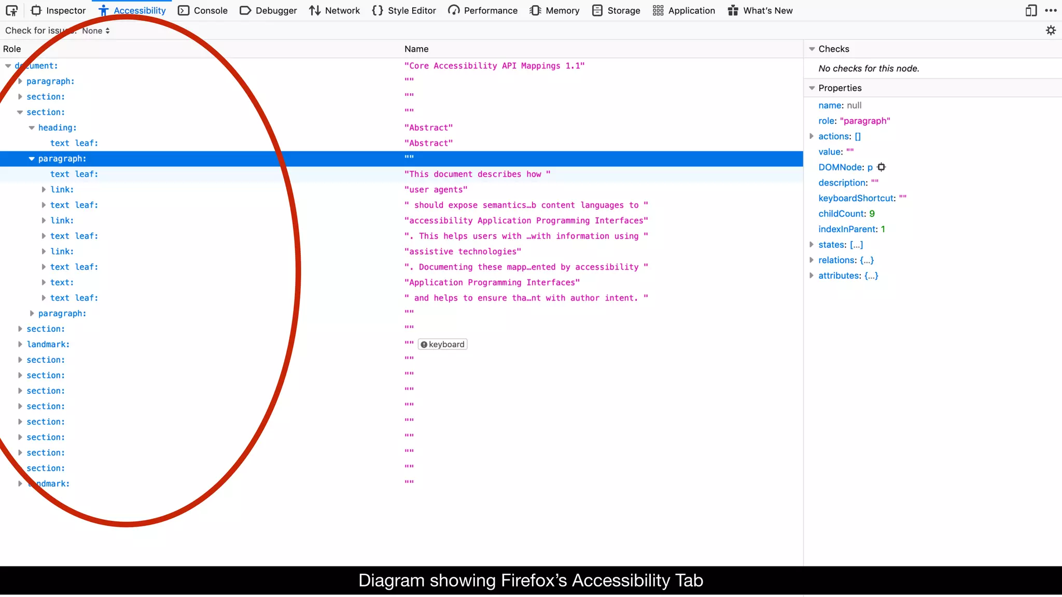Switch to the Performance tab
1062x597 pixels.
483,10
